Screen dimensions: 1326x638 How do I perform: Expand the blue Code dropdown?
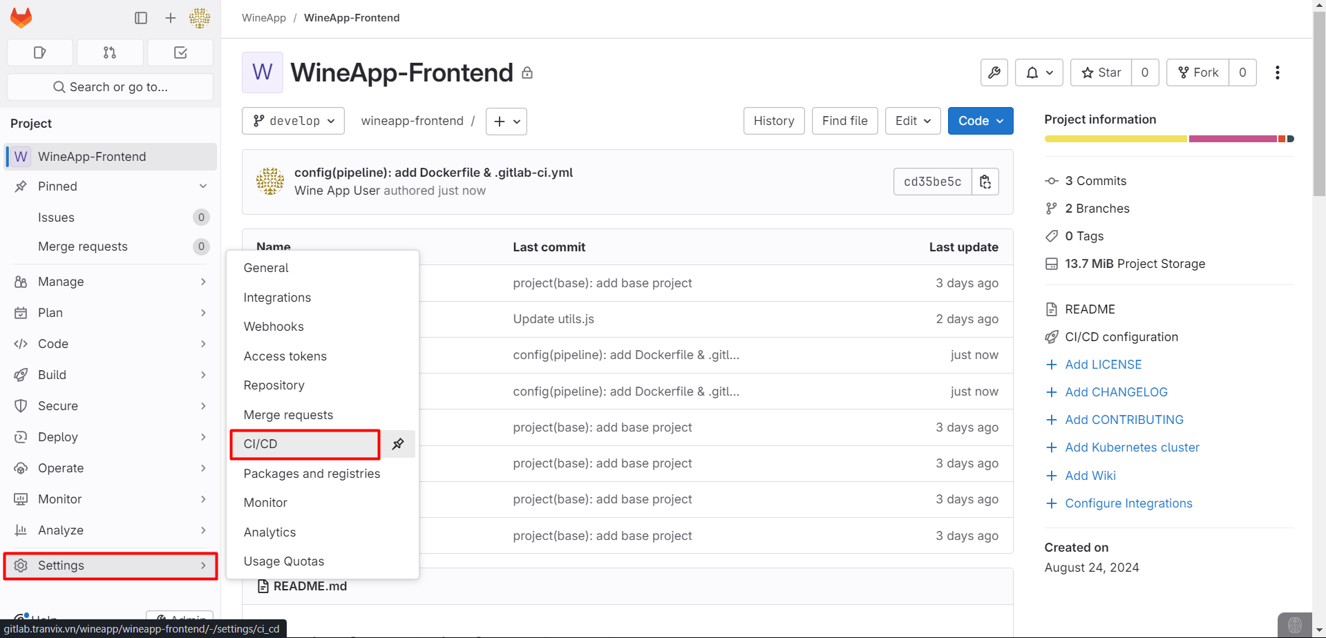click(980, 121)
